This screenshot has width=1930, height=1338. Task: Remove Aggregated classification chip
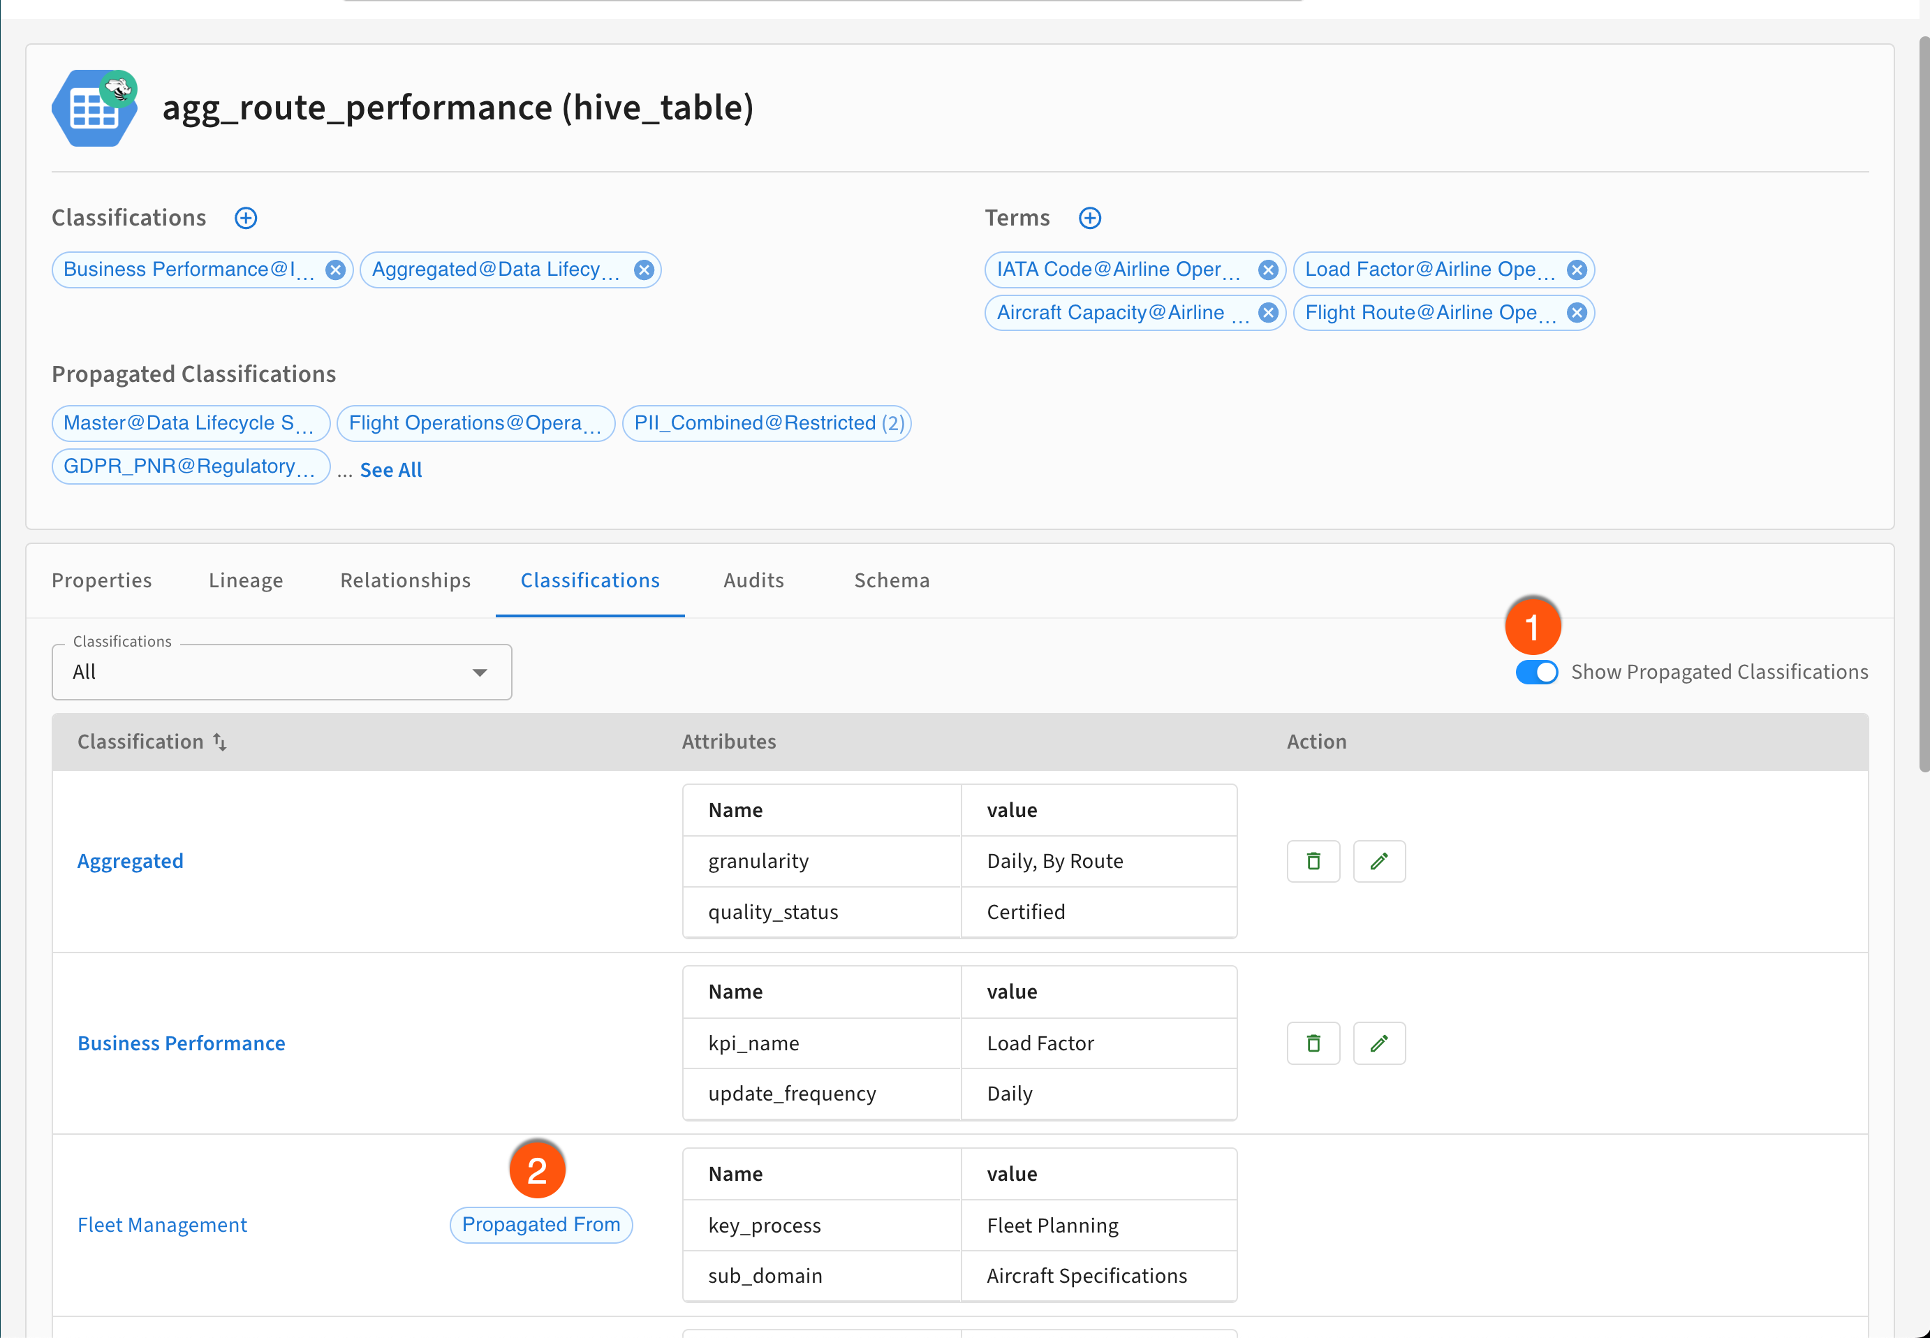point(644,270)
